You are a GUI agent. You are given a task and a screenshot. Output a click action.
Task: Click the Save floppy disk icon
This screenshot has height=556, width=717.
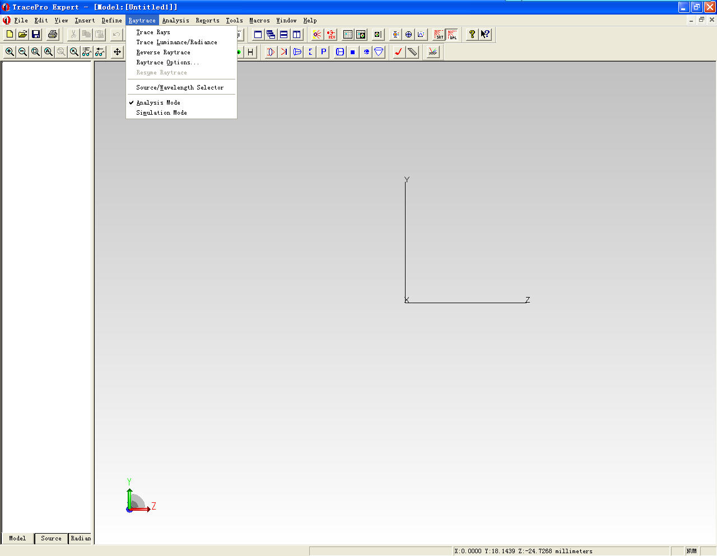(x=36, y=35)
